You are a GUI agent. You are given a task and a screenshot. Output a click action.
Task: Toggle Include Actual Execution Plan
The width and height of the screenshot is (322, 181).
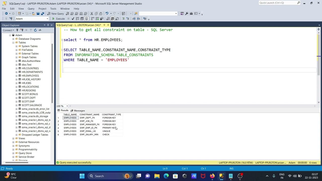point(93,19)
